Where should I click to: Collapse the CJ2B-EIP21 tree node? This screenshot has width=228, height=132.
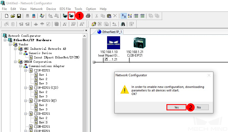pos(25,114)
